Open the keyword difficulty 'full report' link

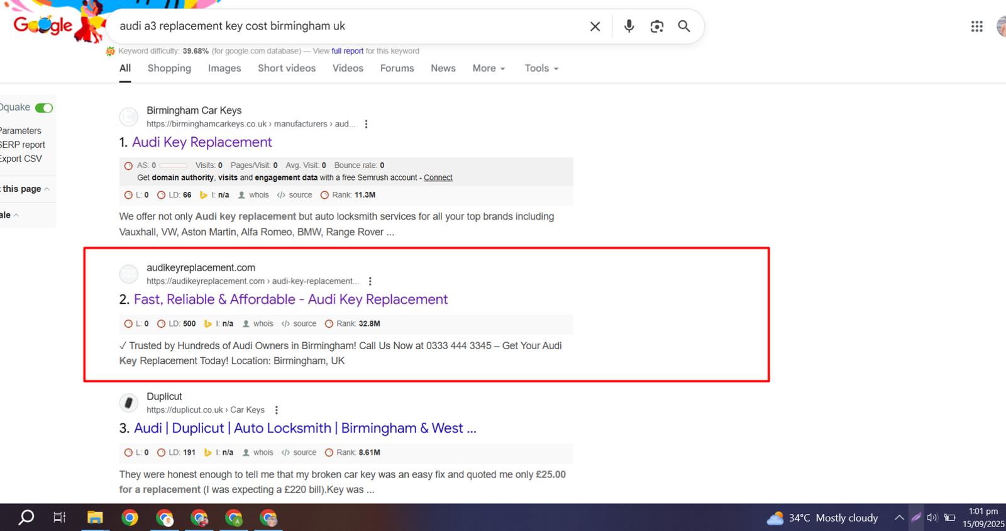pyautogui.click(x=347, y=51)
